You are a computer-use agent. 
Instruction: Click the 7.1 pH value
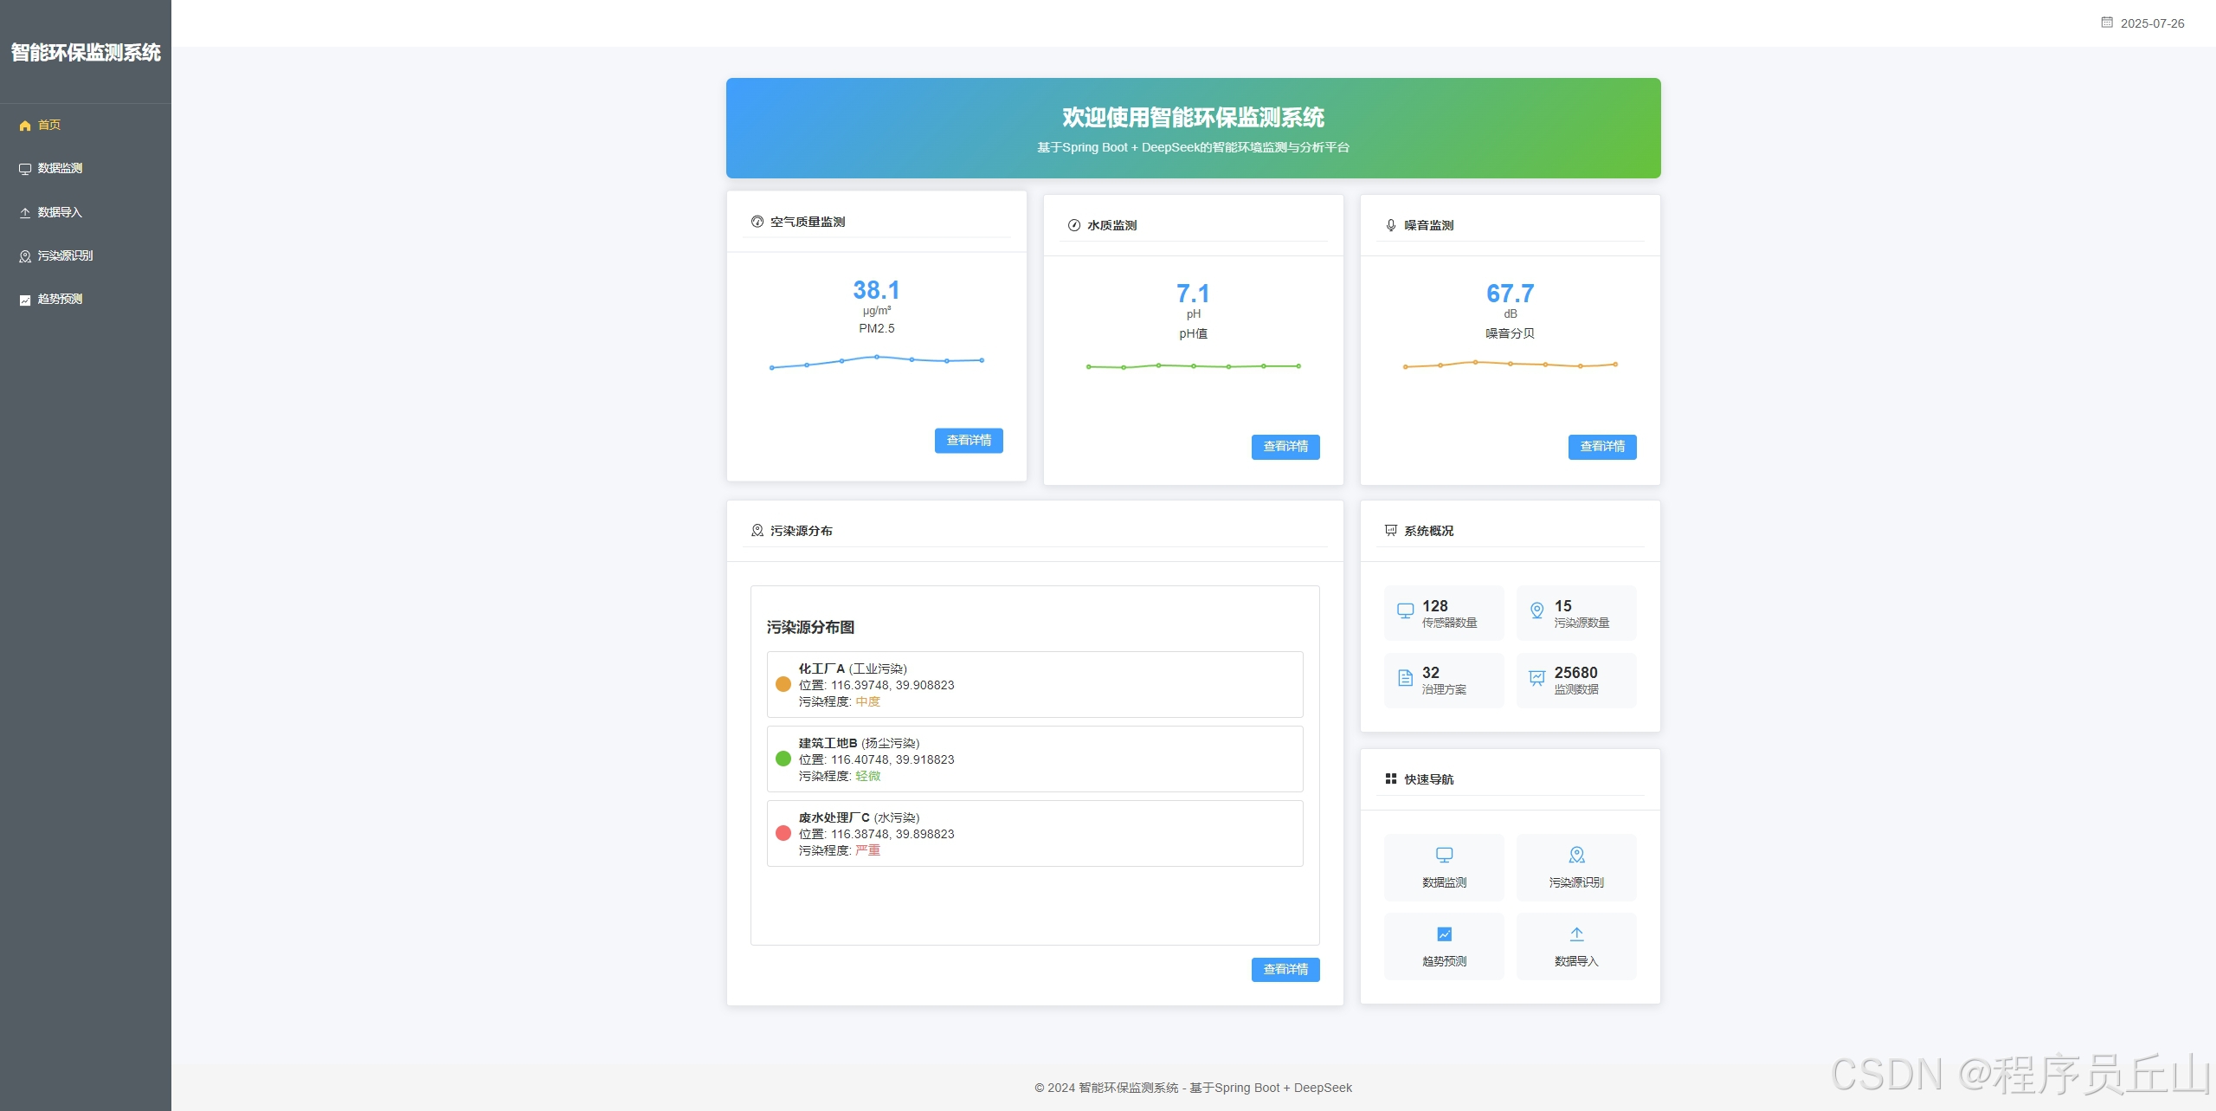1193,294
